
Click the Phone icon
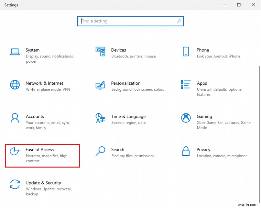pyautogui.click(x=186, y=52)
